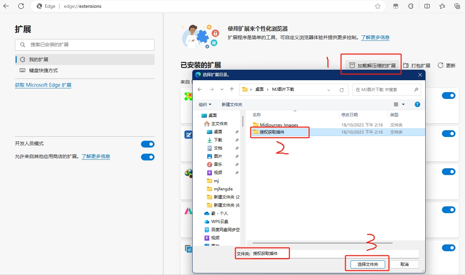Click the 搜索已安装的扩展 search box
The width and height of the screenshot is (465, 275).
(x=85, y=45)
